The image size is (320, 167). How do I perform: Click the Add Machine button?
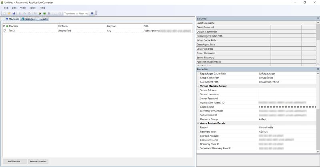tap(15, 161)
